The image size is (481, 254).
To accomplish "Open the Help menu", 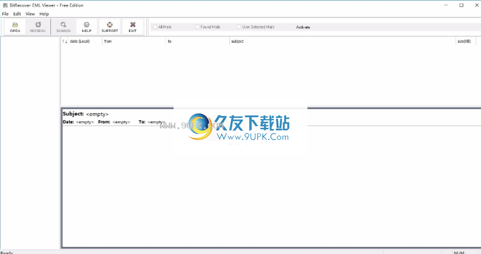I will pos(44,14).
